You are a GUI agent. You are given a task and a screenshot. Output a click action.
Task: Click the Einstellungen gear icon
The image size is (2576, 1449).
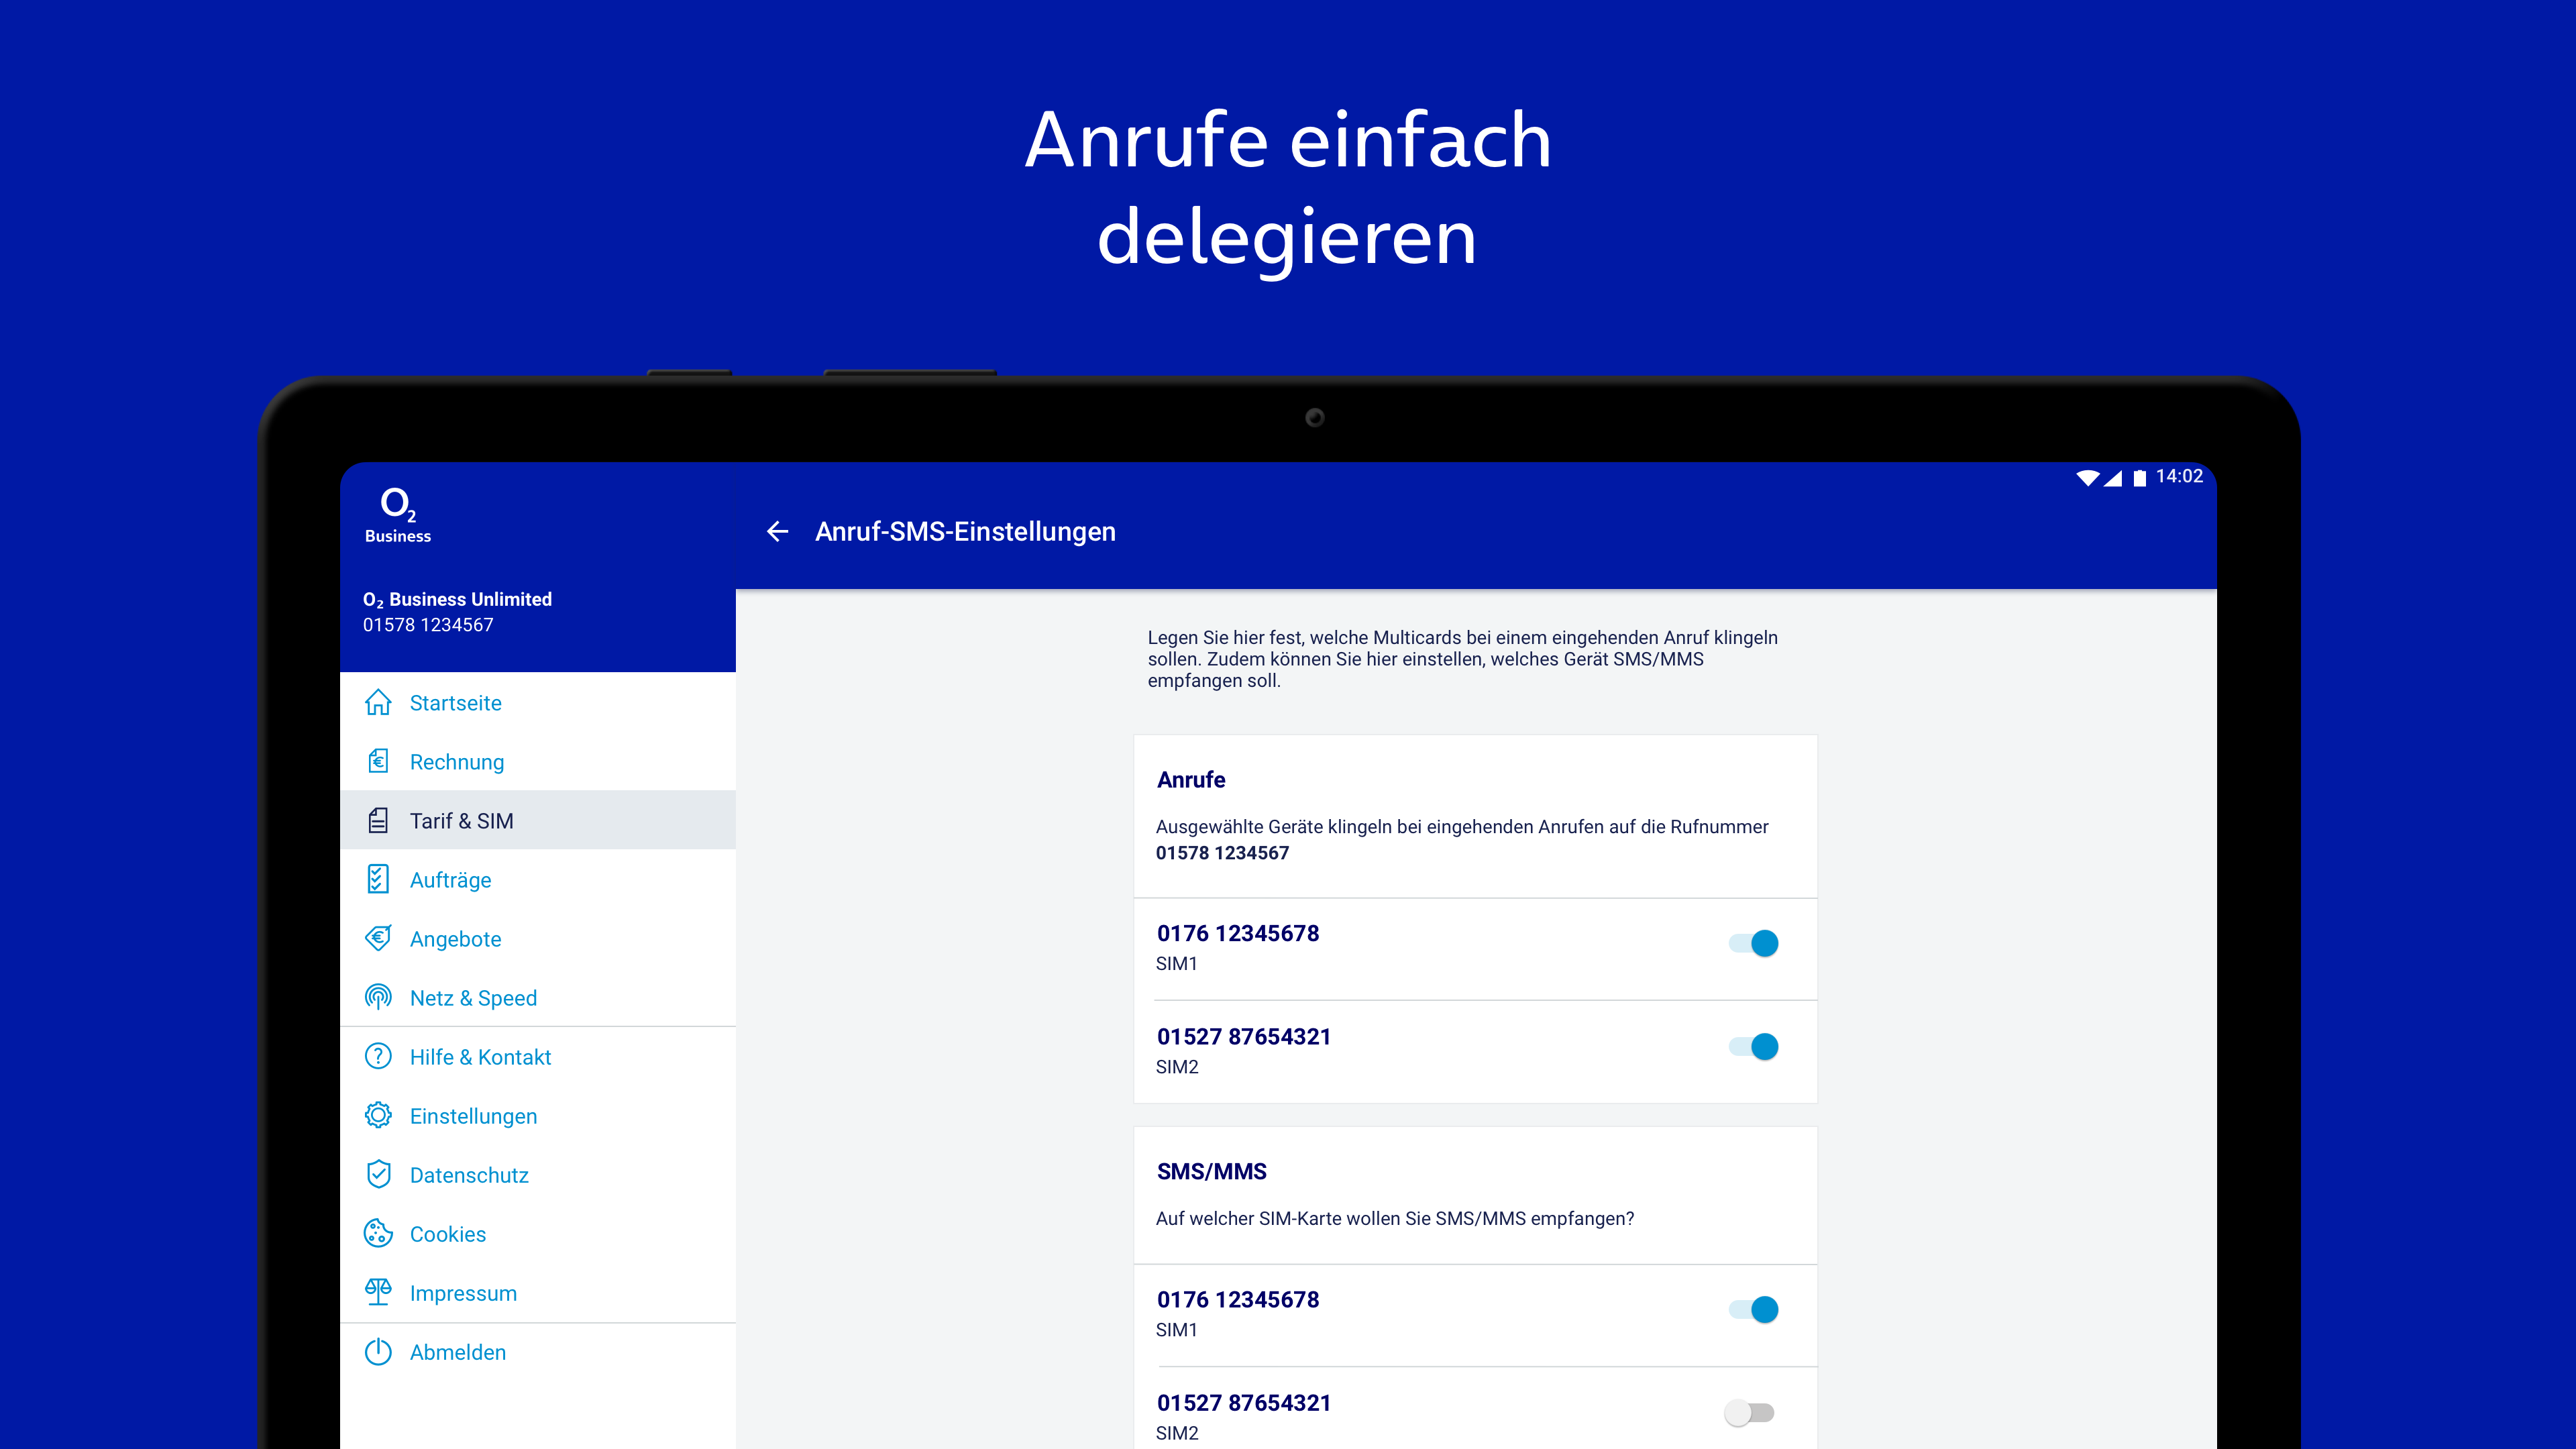[x=378, y=1116]
